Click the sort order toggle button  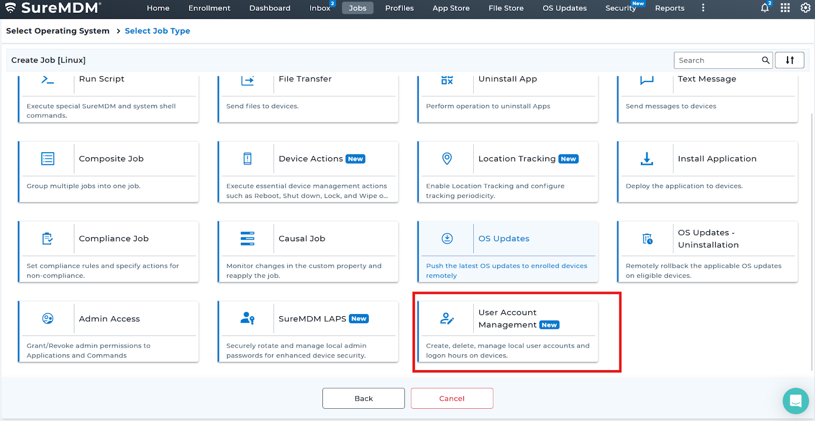pyautogui.click(x=789, y=60)
